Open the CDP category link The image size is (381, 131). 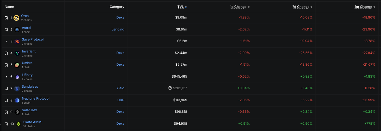tap(121, 100)
